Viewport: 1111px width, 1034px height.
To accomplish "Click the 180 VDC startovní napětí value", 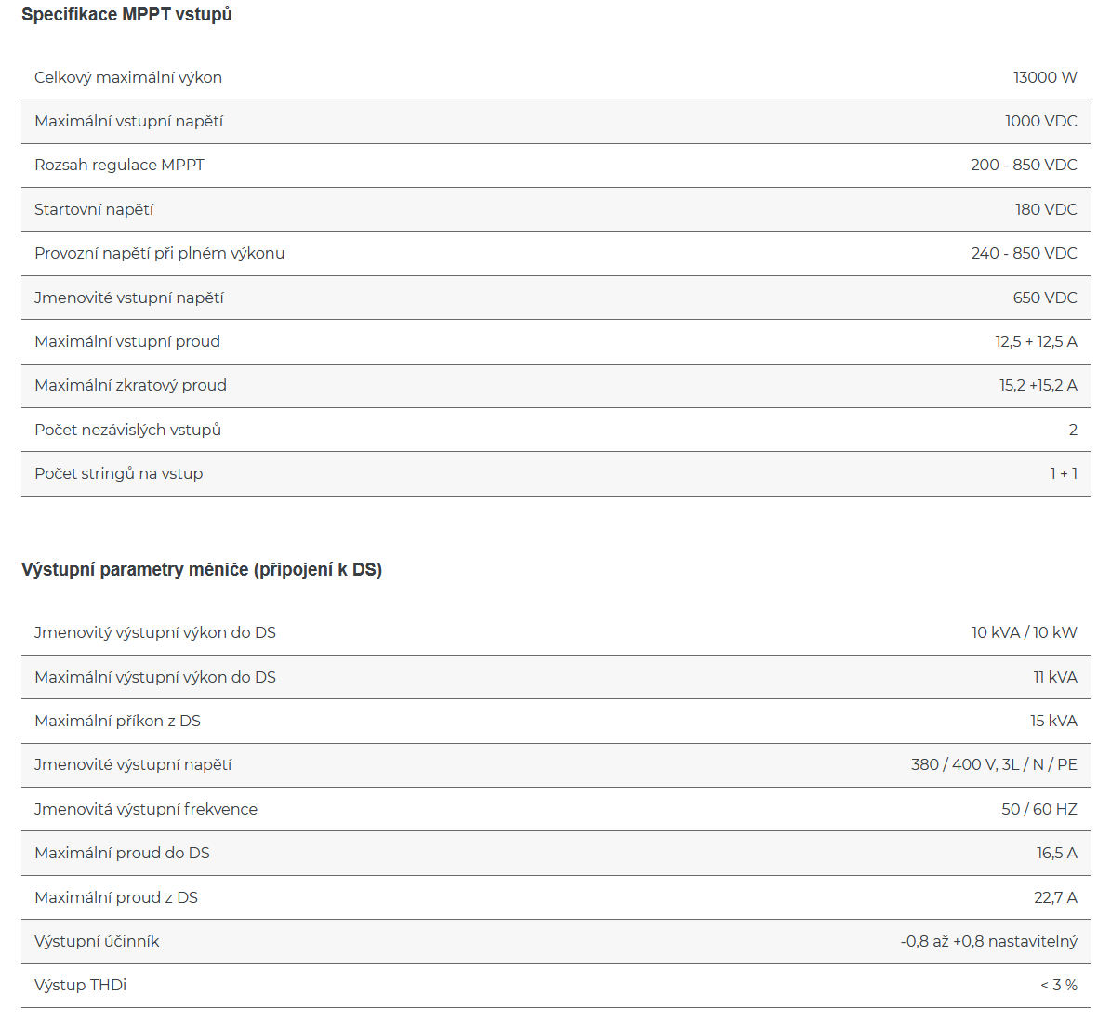I will 1046,209.
